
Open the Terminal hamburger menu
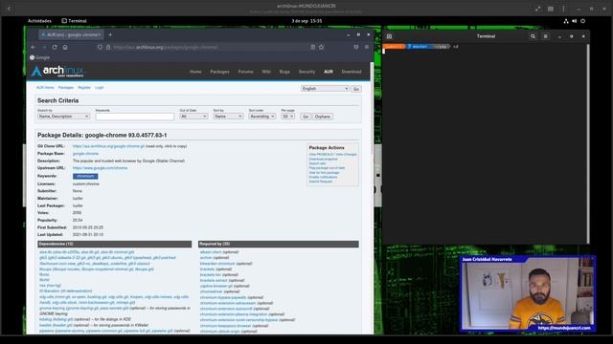545,36
